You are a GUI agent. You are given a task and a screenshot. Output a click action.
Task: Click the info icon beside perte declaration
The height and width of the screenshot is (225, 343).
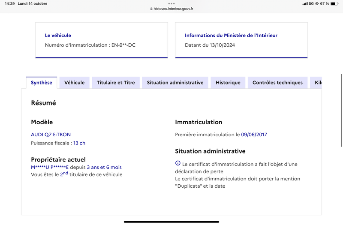(x=178, y=163)
